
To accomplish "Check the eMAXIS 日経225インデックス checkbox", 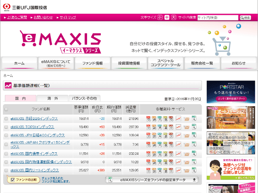I will click(x=6, y=119).
